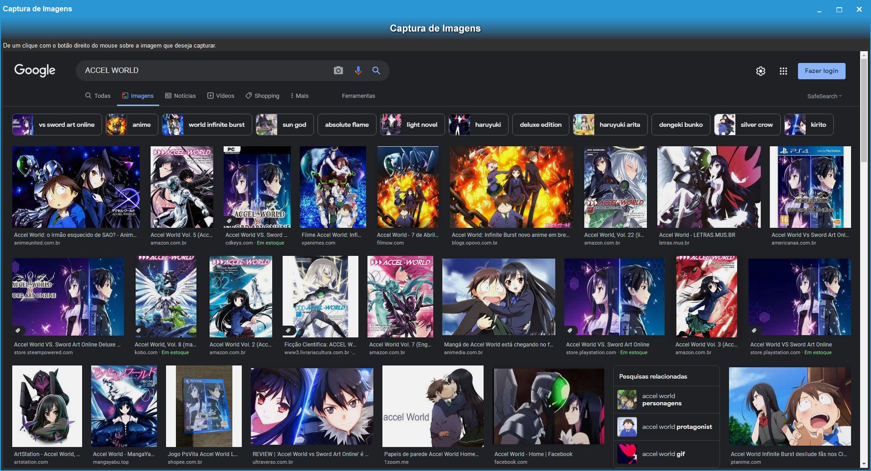Select the 'haruyuki arita' filter chip
Screen dimensions: 871x471
(x=611, y=125)
